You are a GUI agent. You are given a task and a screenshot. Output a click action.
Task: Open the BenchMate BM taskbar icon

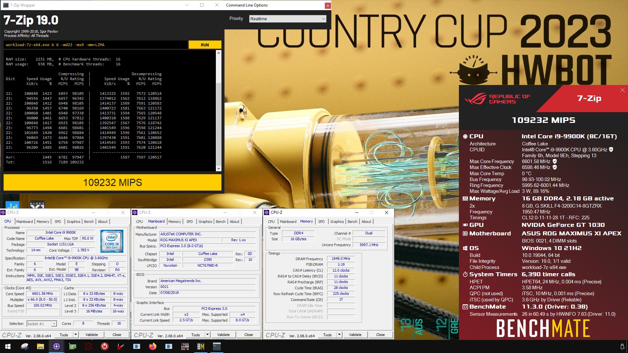tap(201, 346)
